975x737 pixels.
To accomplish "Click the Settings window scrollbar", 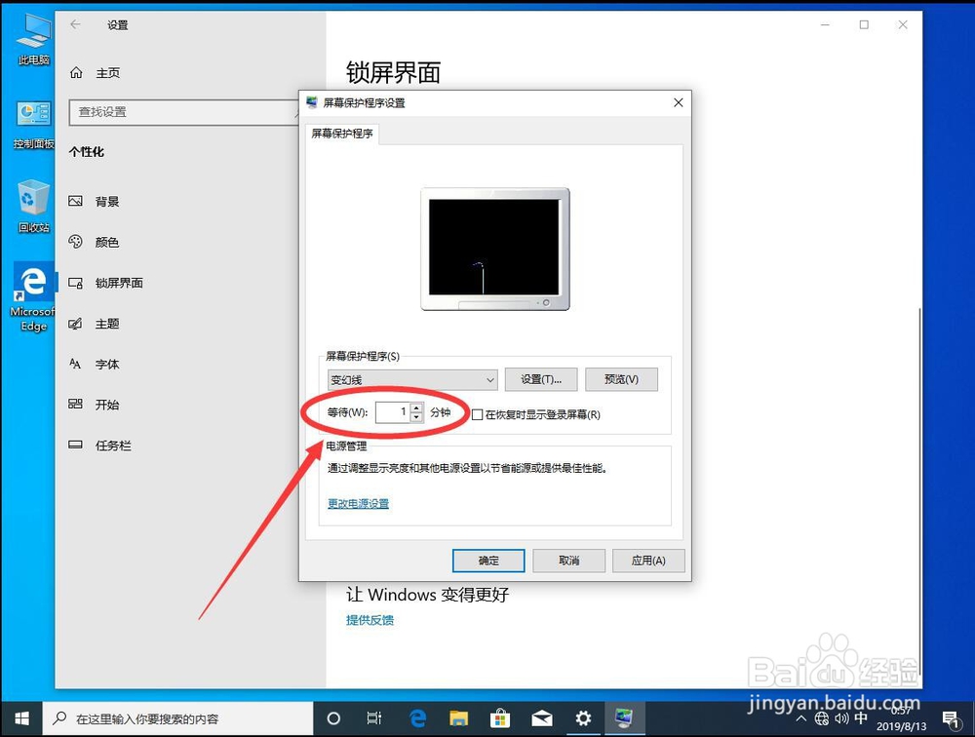I will pos(918,491).
